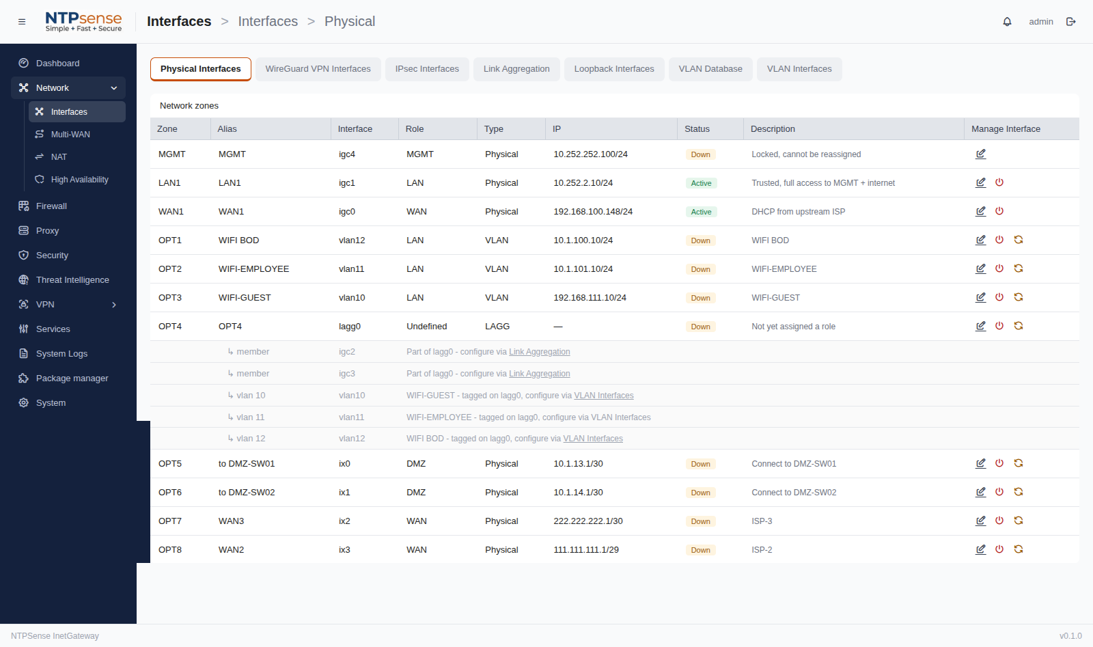This screenshot has width=1093, height=647.
Task: Go to Dashboard in sidebar
Action: [x=68, y=64]
